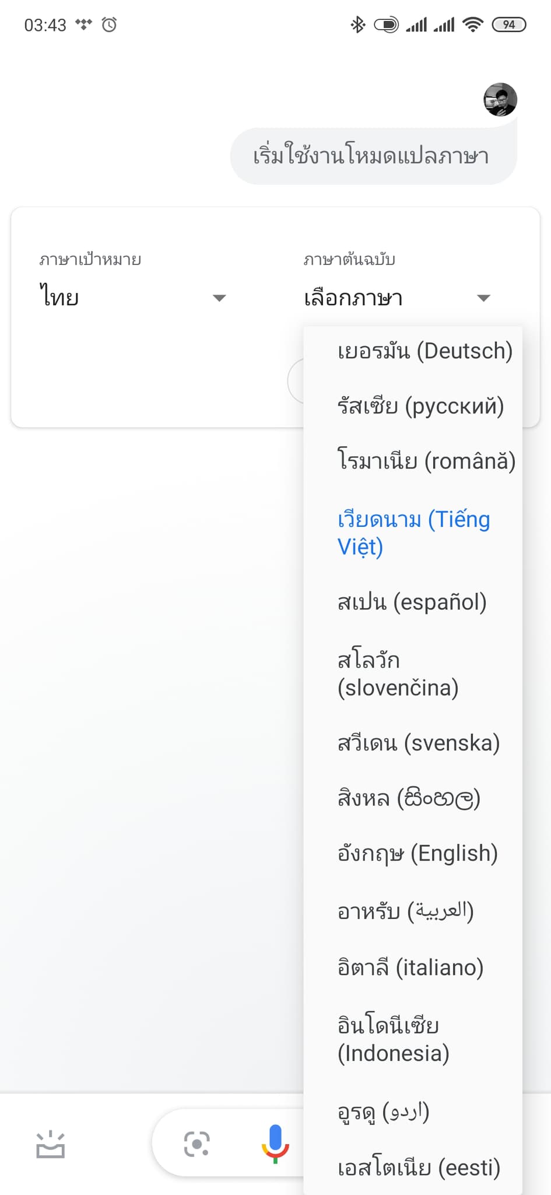
Task: Select อังกฤษ (English) from the list
Action: tap(417, 854)
